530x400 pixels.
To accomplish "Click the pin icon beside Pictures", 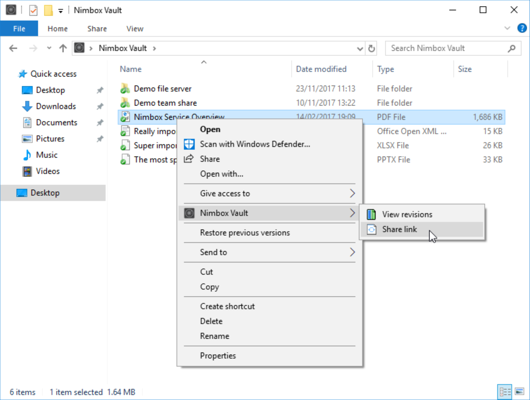I will coord(100,139).
